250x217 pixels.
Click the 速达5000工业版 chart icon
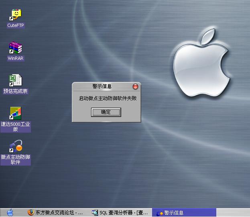tap(16, 113)
